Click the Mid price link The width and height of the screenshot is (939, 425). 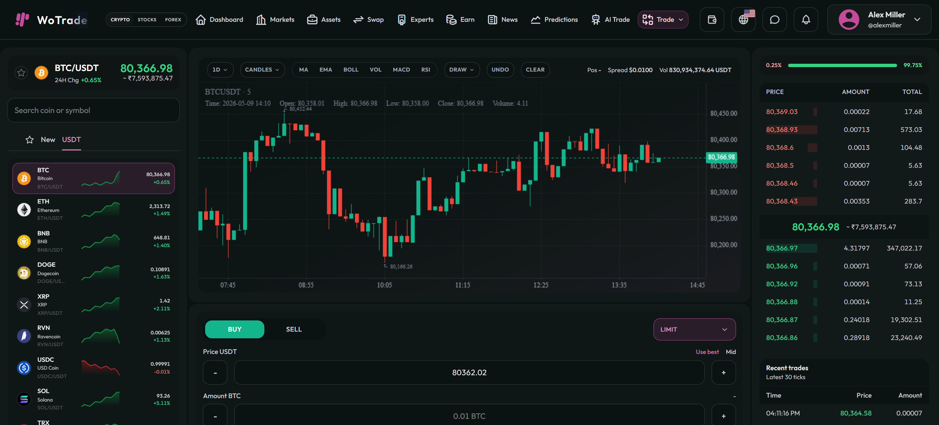coord(731,352)
